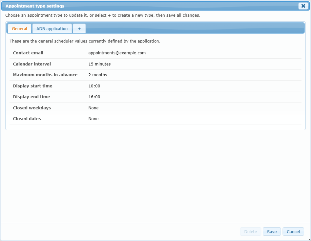Click the Save button
Viewport: 311px width, 241px height.
pos(272,232)
